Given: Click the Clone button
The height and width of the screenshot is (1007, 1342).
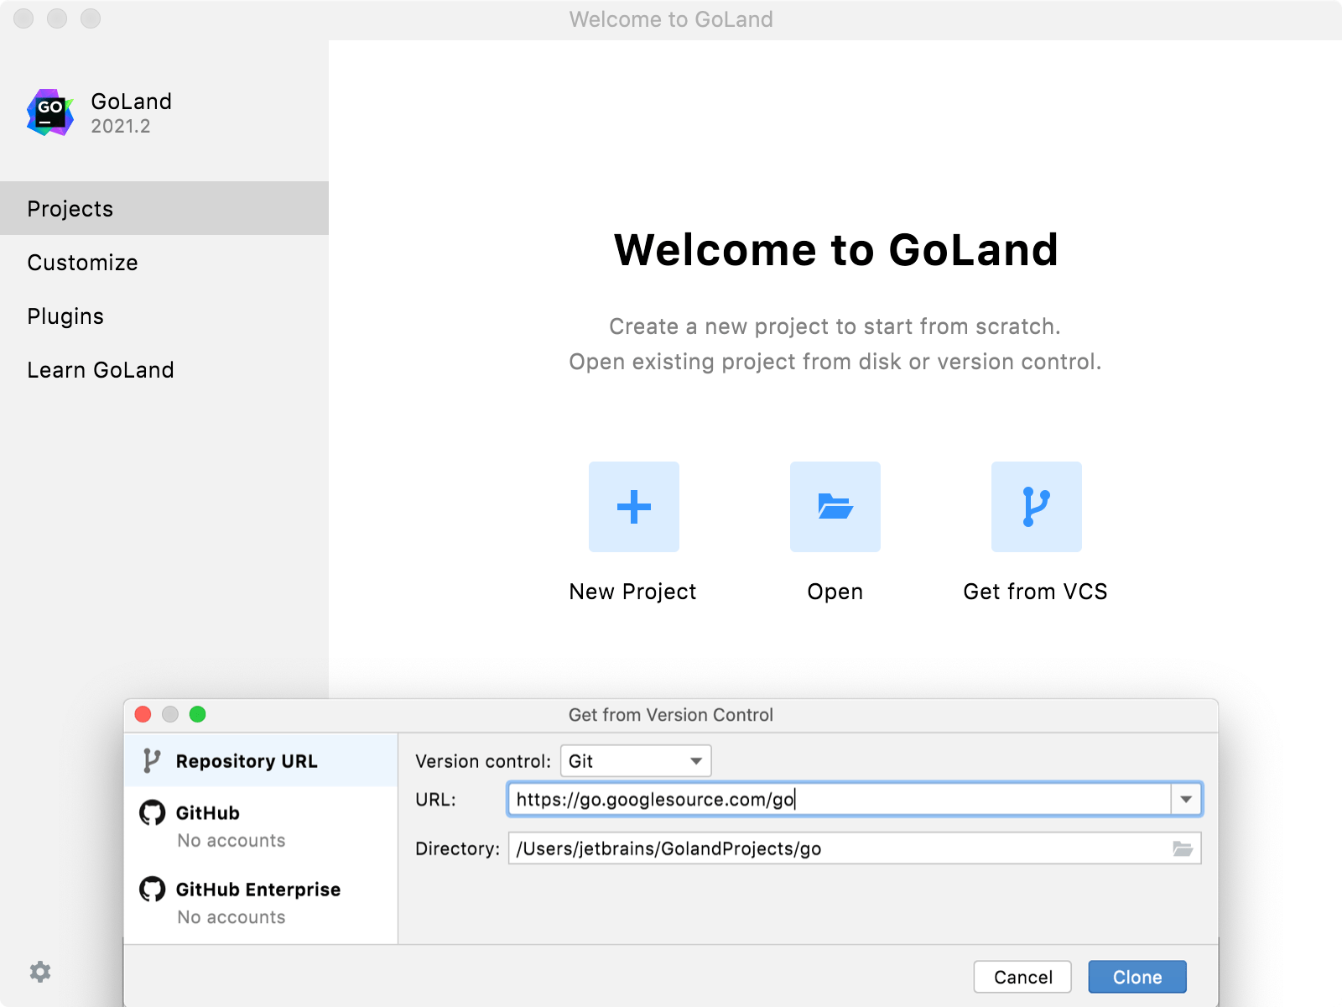Looking at the screenshot, I should pyautogui.click(x=1137, y=976).
